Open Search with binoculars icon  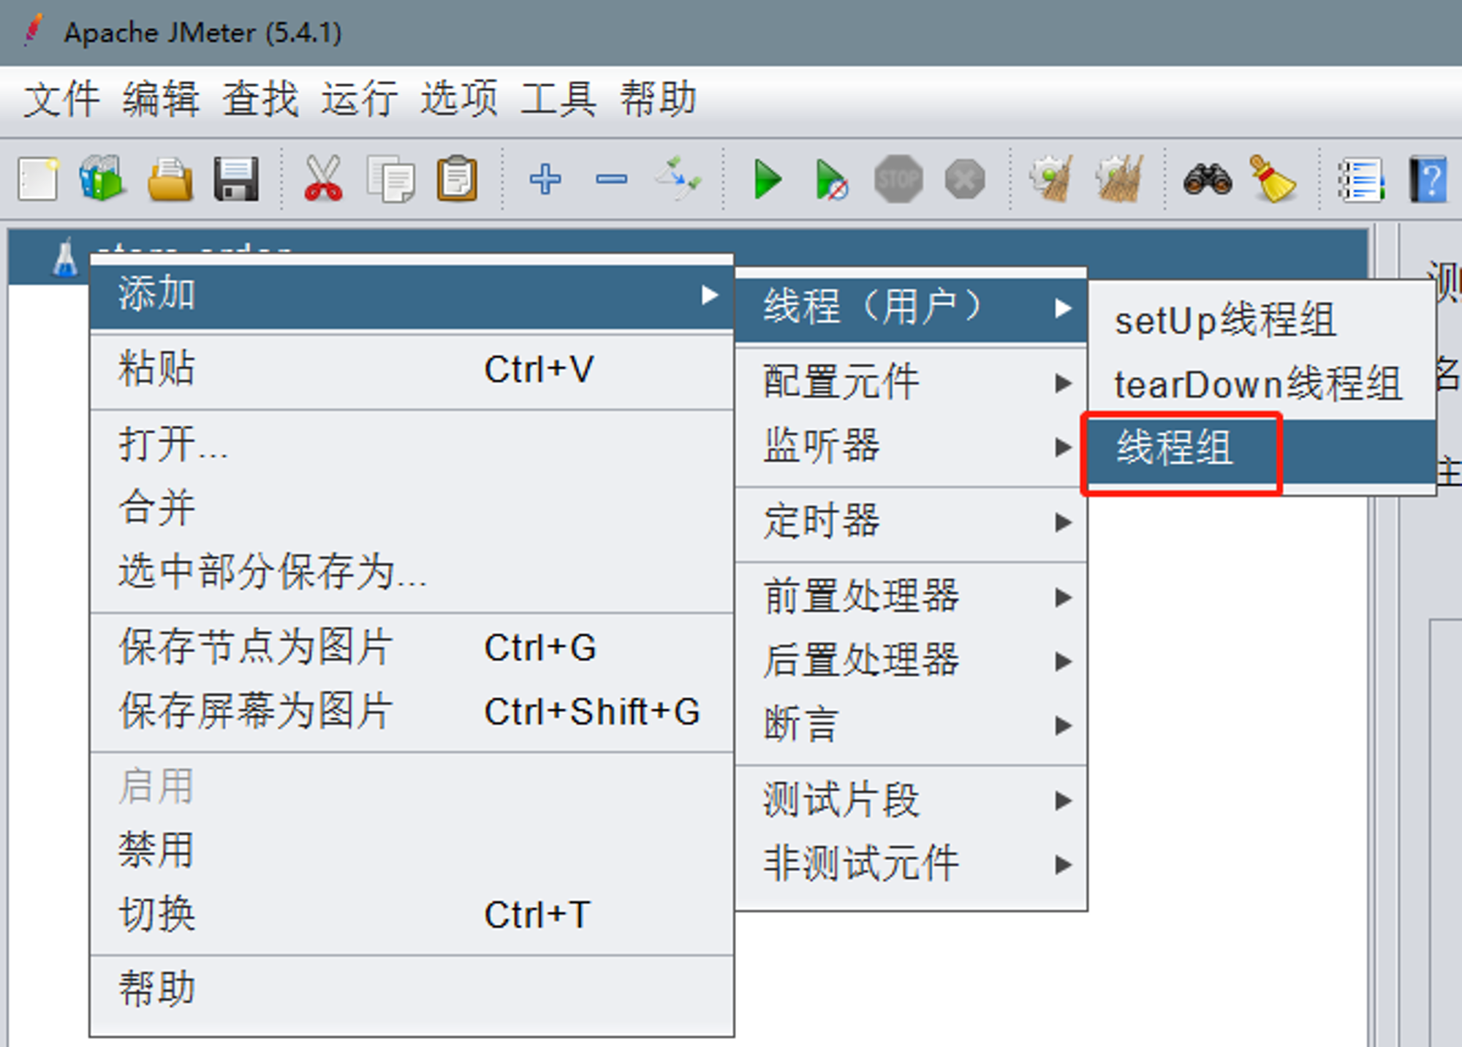[x=1208, y=179]
